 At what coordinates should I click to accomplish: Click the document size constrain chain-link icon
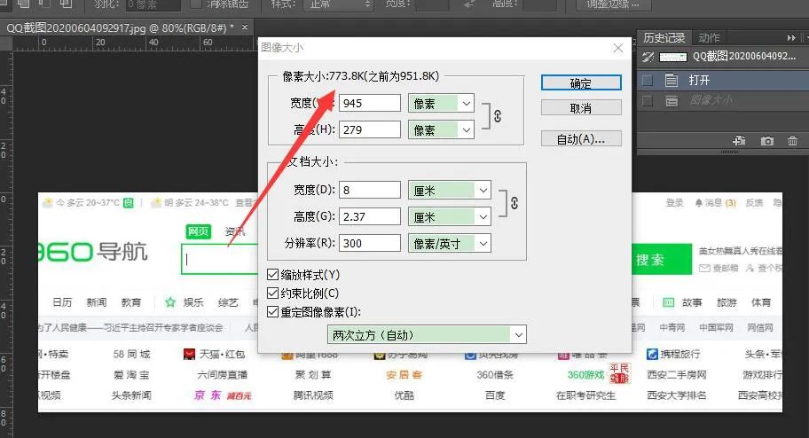click(x=514, y=203)
